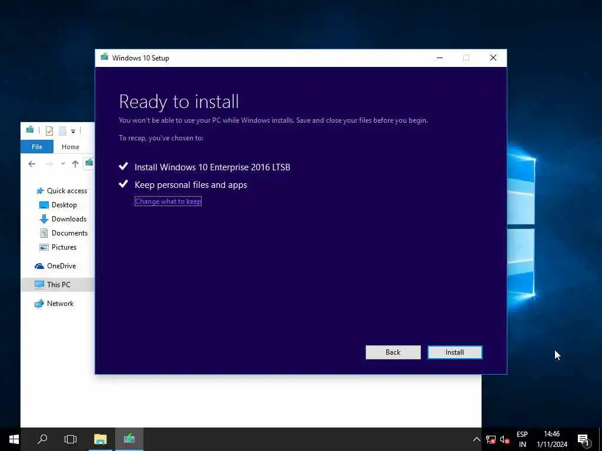Click the address bar drive icon in Explorer
602x451 pixels.
[89, 163]
